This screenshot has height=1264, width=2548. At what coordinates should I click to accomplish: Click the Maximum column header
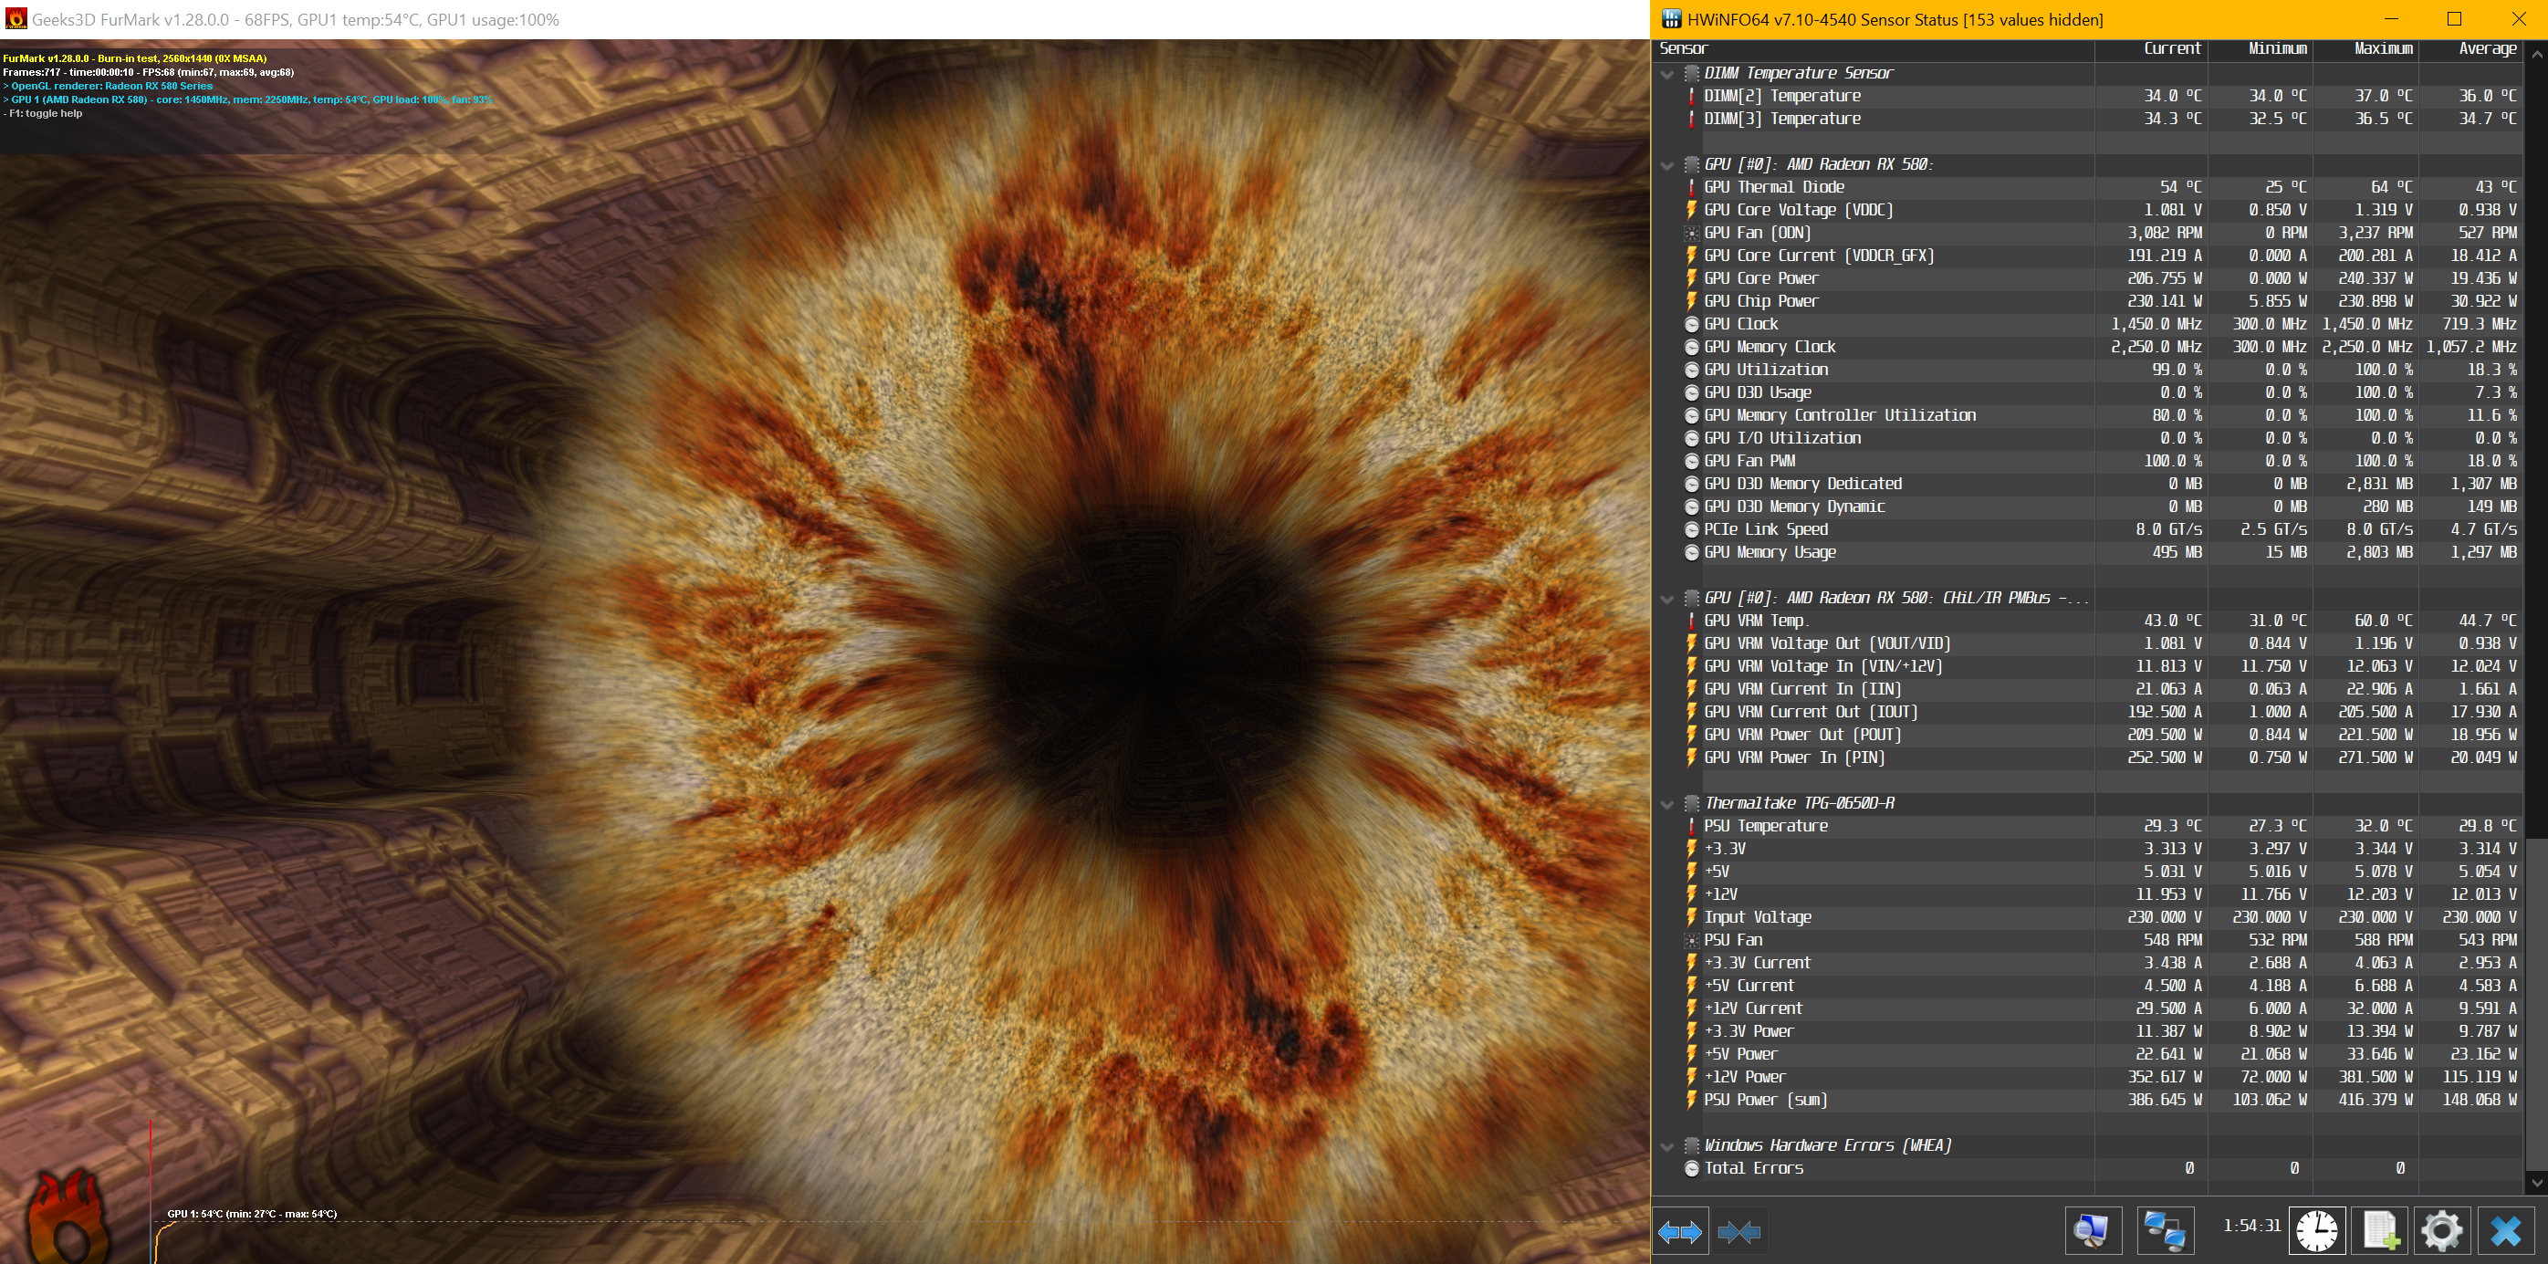click(x=2382, y=48)
